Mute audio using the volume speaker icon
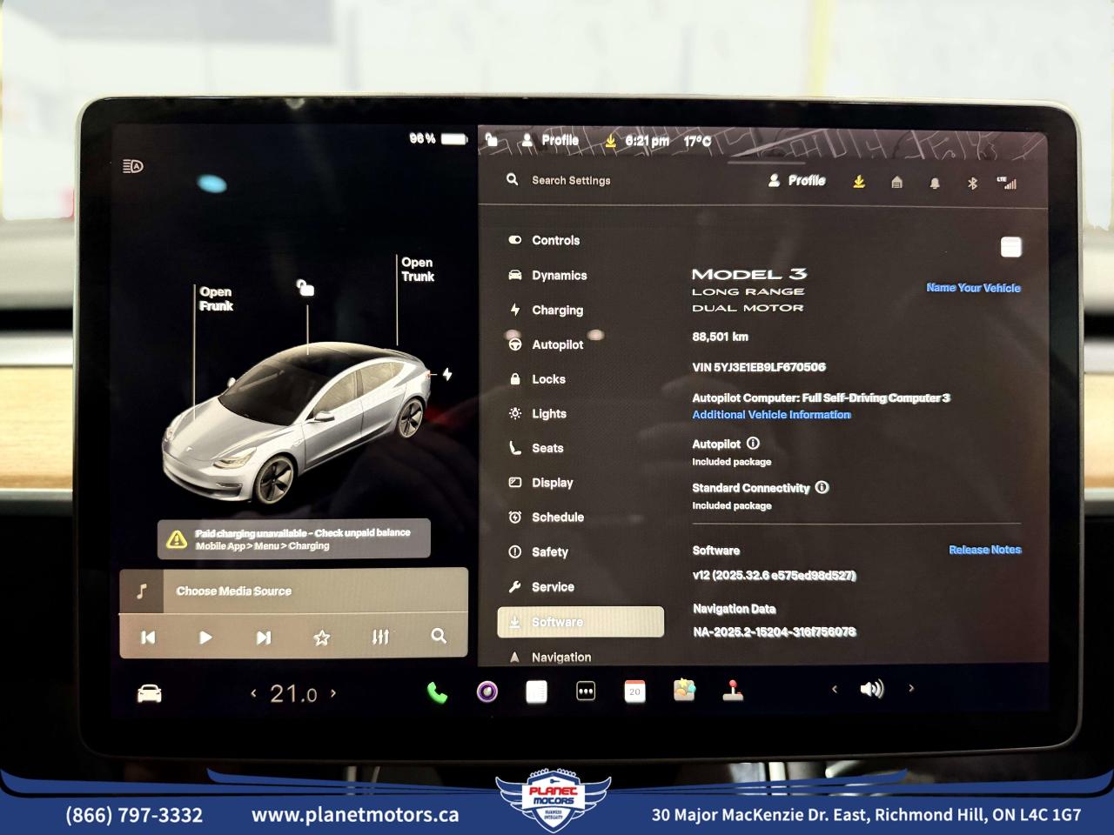Image resolution: width=1114 pixels, height=835 pixels. click(871, 689)
